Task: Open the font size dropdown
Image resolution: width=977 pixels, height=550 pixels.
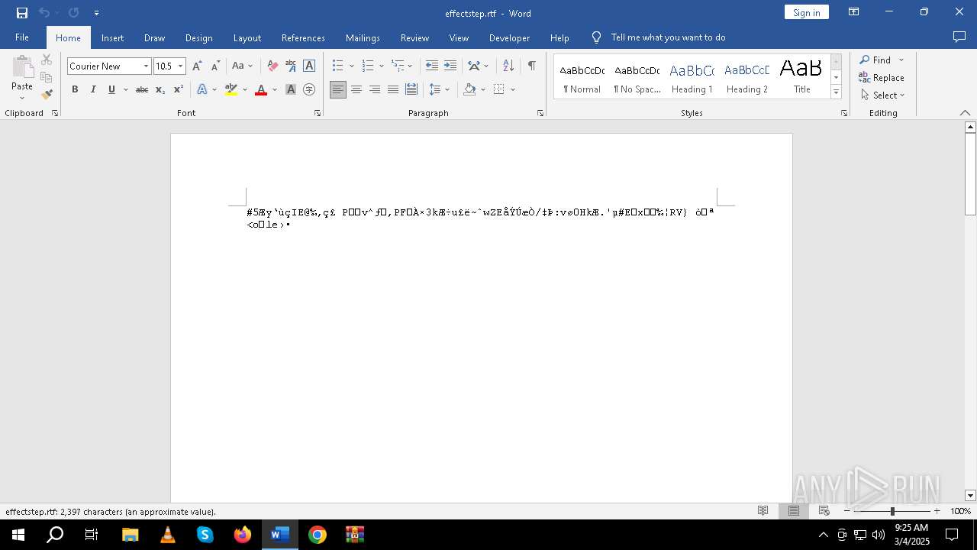Action: (181, 66)
